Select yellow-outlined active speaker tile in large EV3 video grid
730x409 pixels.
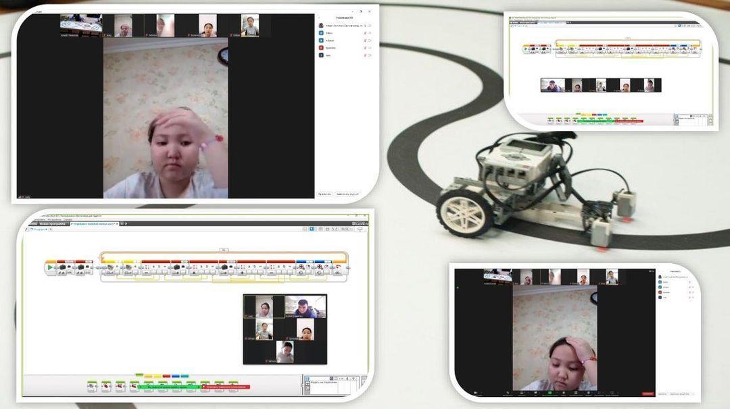click(264, 306)
